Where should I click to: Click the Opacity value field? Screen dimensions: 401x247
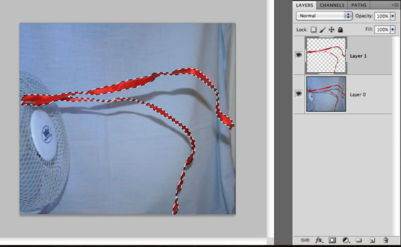pos(382,16)
